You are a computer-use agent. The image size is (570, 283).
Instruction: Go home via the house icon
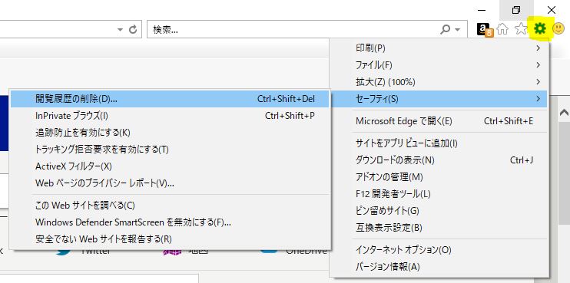502,29
